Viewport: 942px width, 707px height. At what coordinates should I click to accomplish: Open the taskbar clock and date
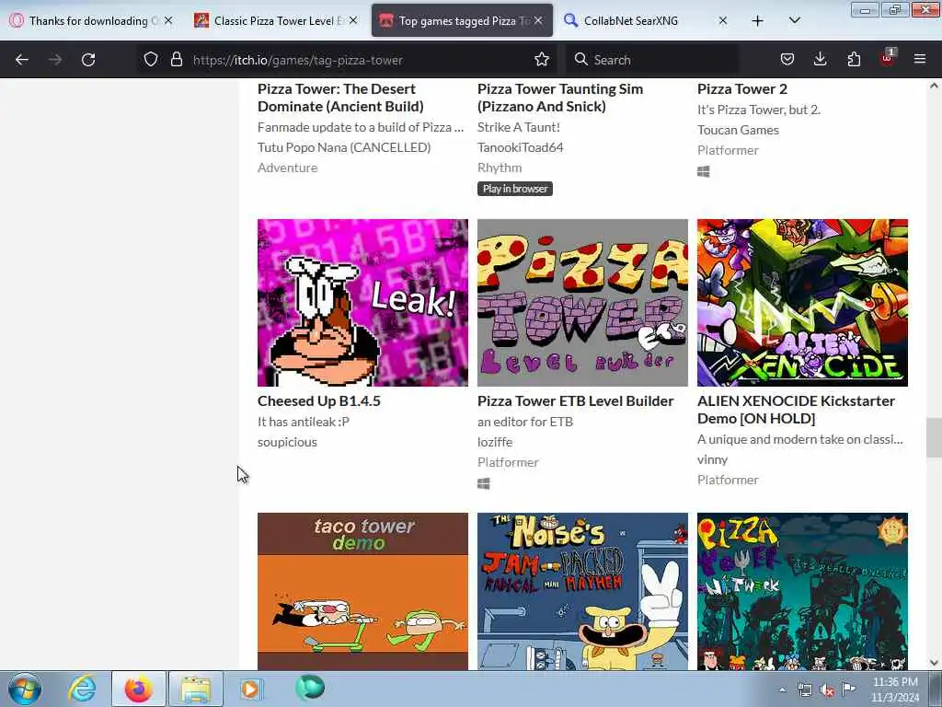click(895, 690)
